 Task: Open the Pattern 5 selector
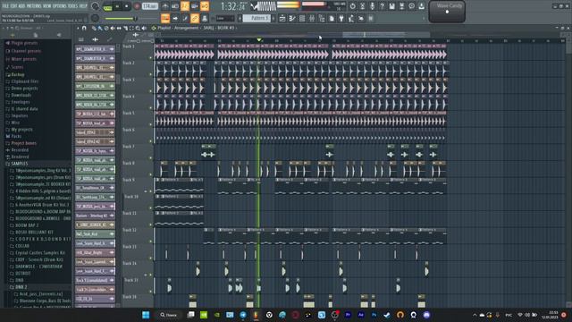tap(257, 18)
